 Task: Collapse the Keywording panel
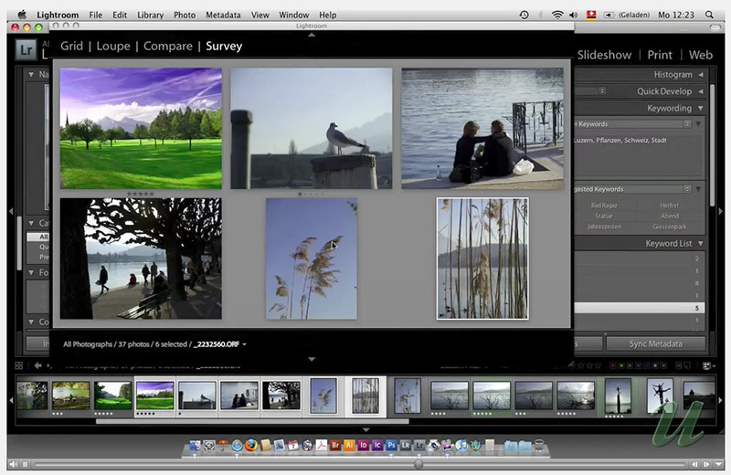click(x=700, y=108)
